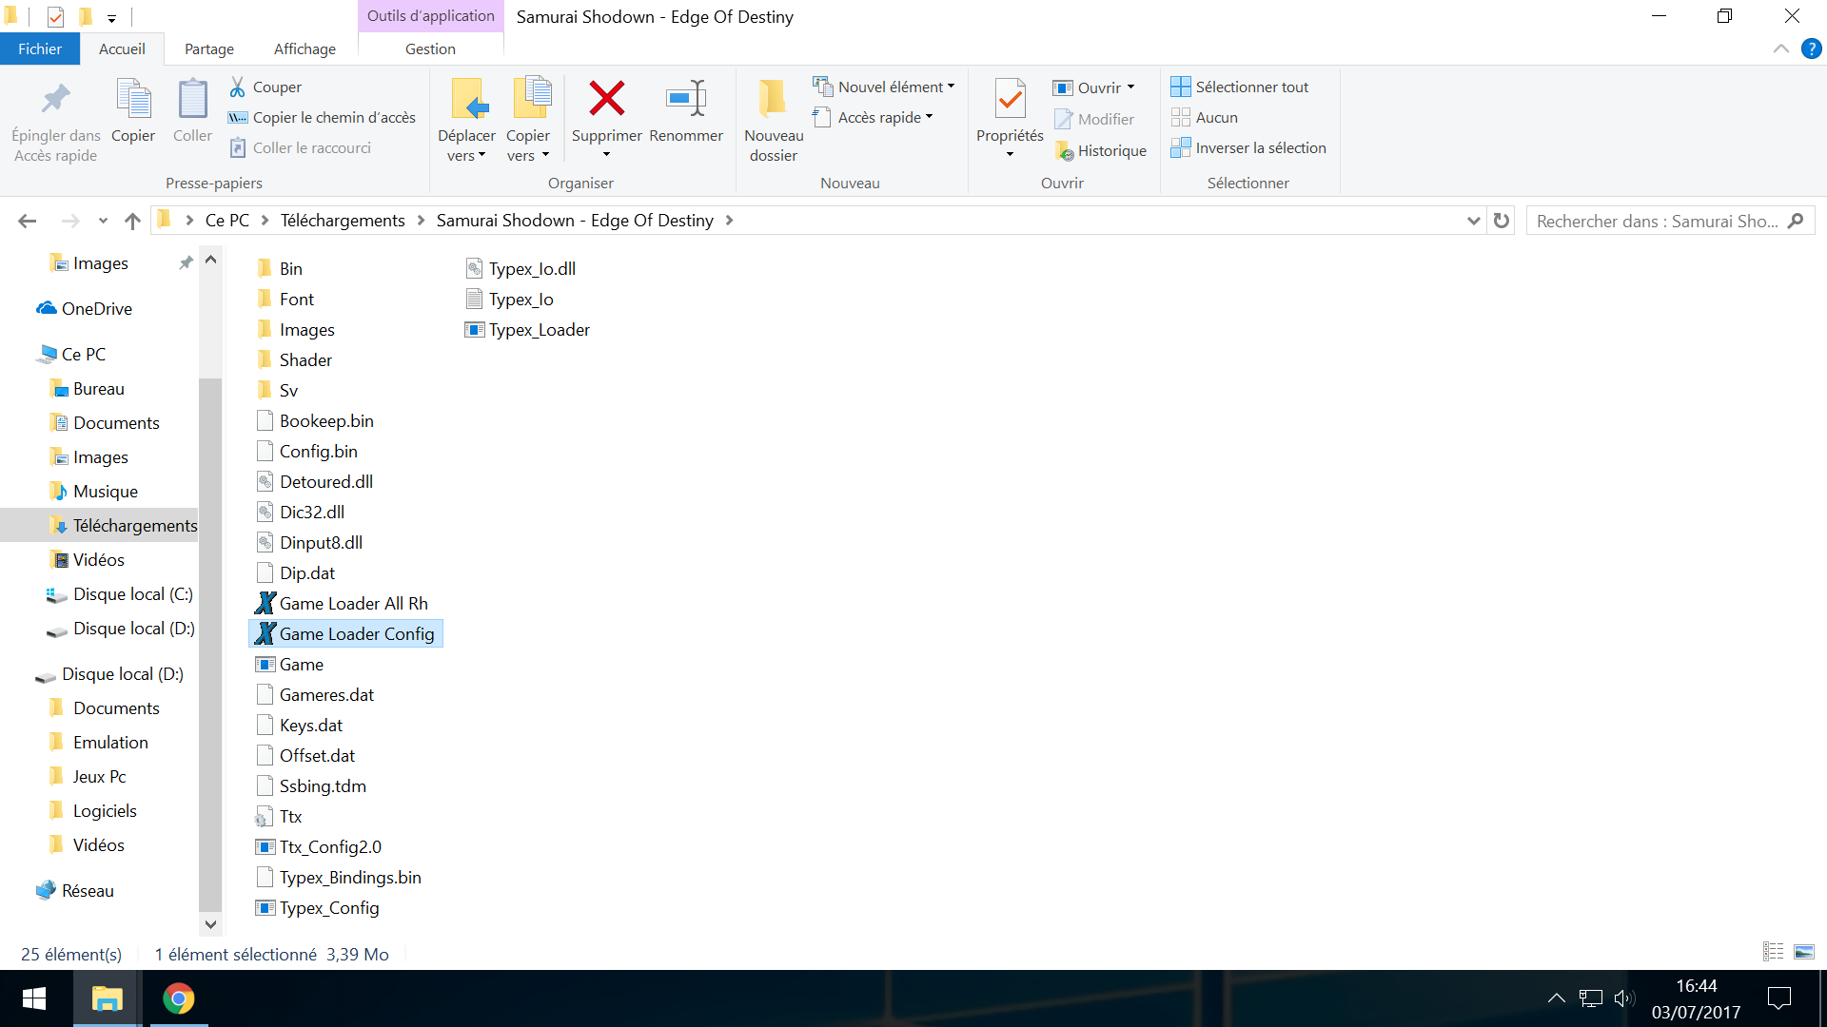Image resolution: width=1827 pixels, height=1027 pixels.
Task: Refresh the current folder view
Action: tap(1502, 221)
